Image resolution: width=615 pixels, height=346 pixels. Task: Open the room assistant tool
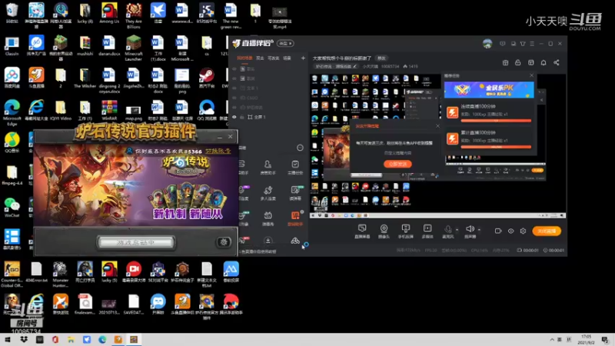pyautogui.click(x=268, y=167)
